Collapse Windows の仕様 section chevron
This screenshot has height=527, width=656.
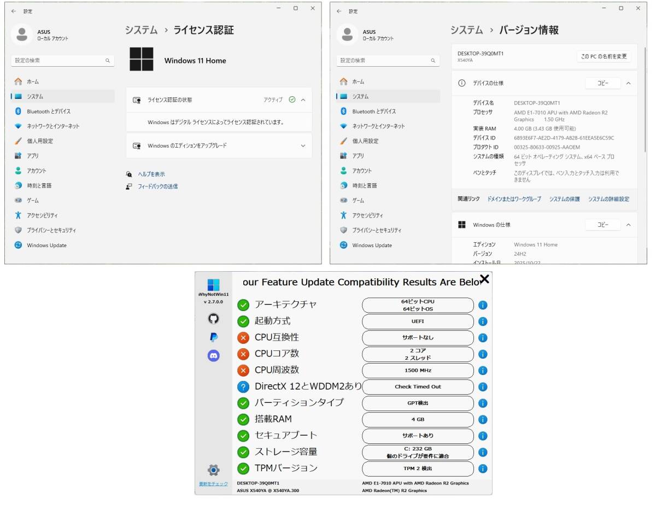pos(628,225)
